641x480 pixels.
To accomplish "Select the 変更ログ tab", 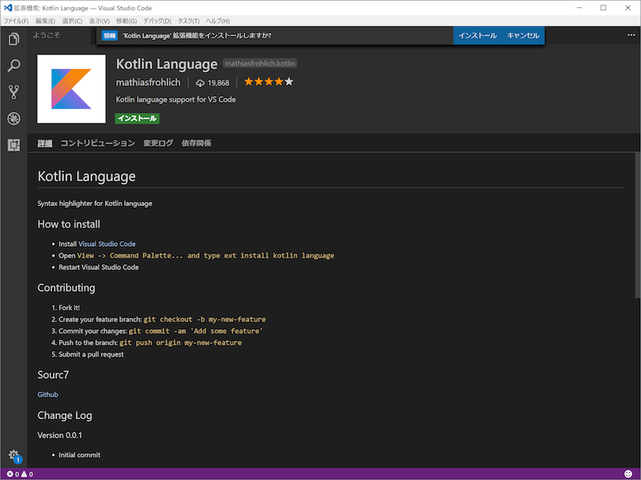I will point(158,143).
